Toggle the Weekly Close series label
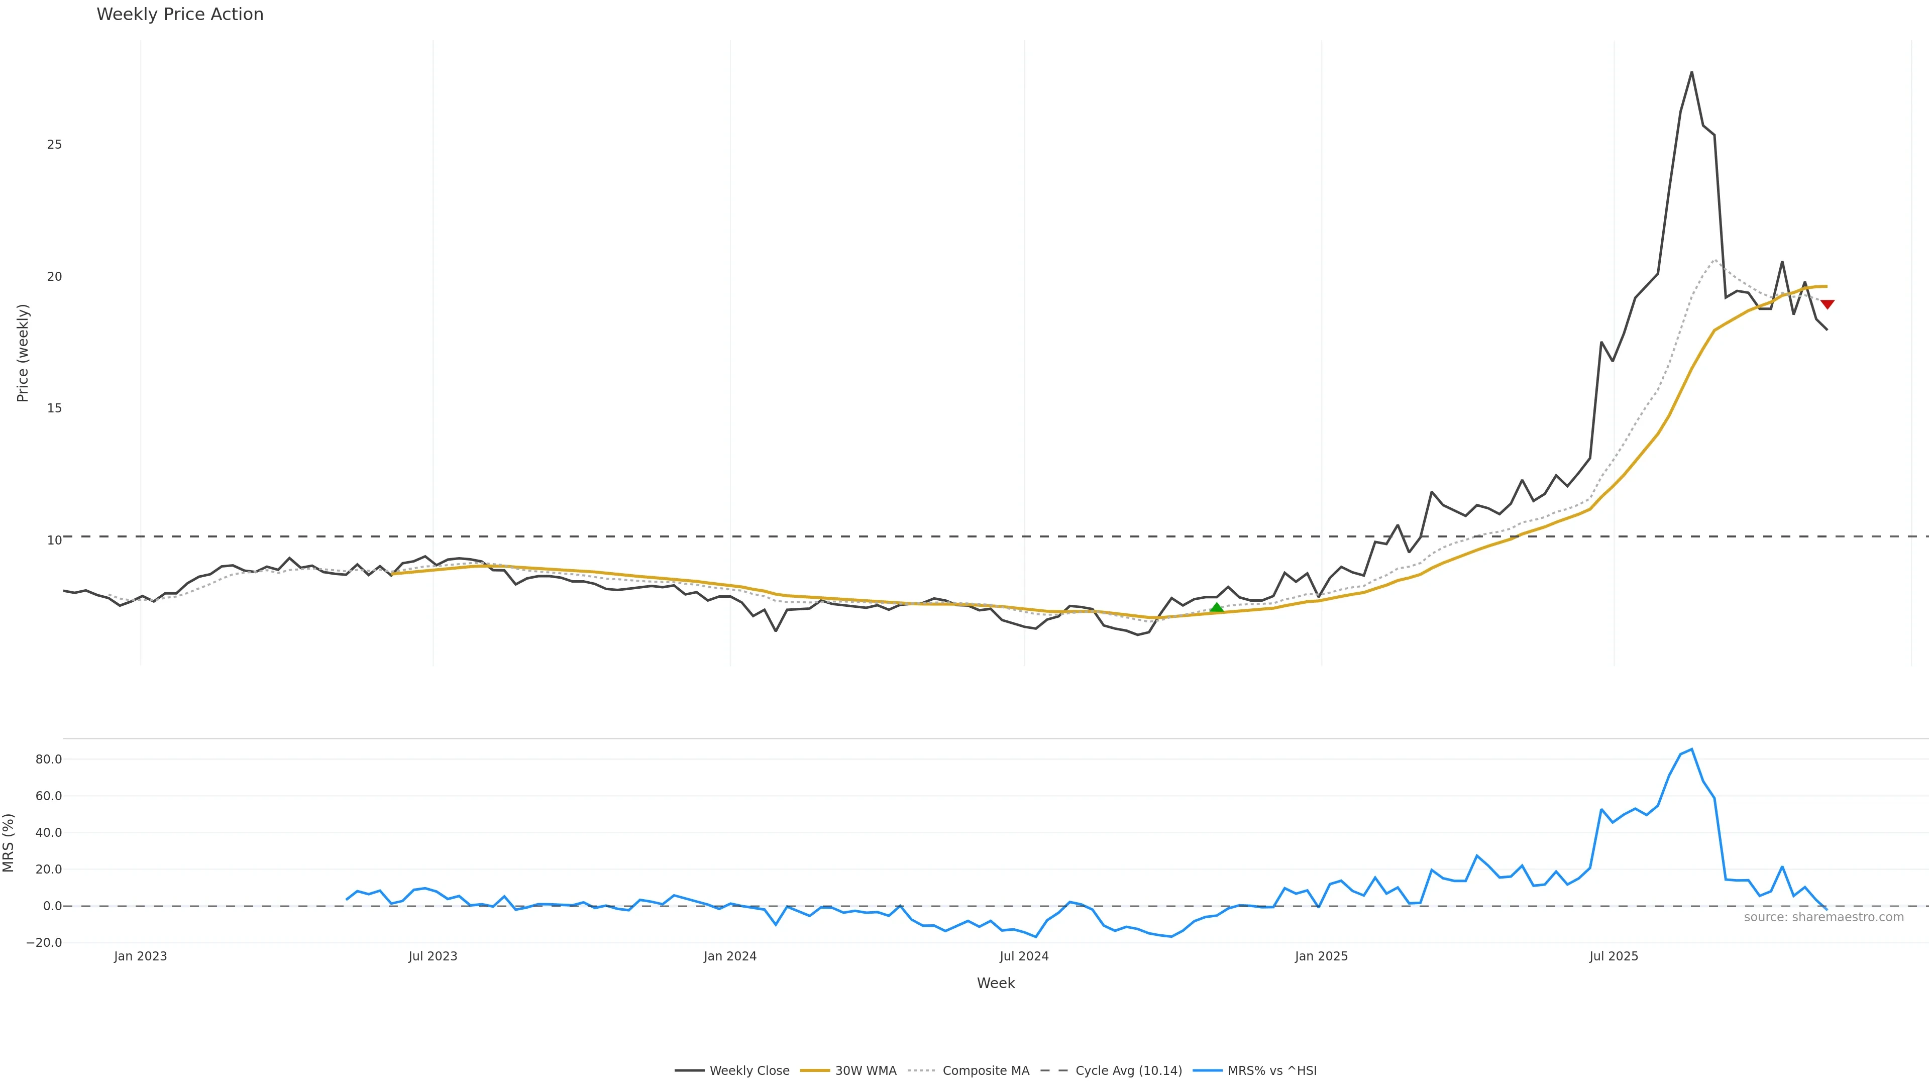The image size is (1929, 1085). 749,1071
